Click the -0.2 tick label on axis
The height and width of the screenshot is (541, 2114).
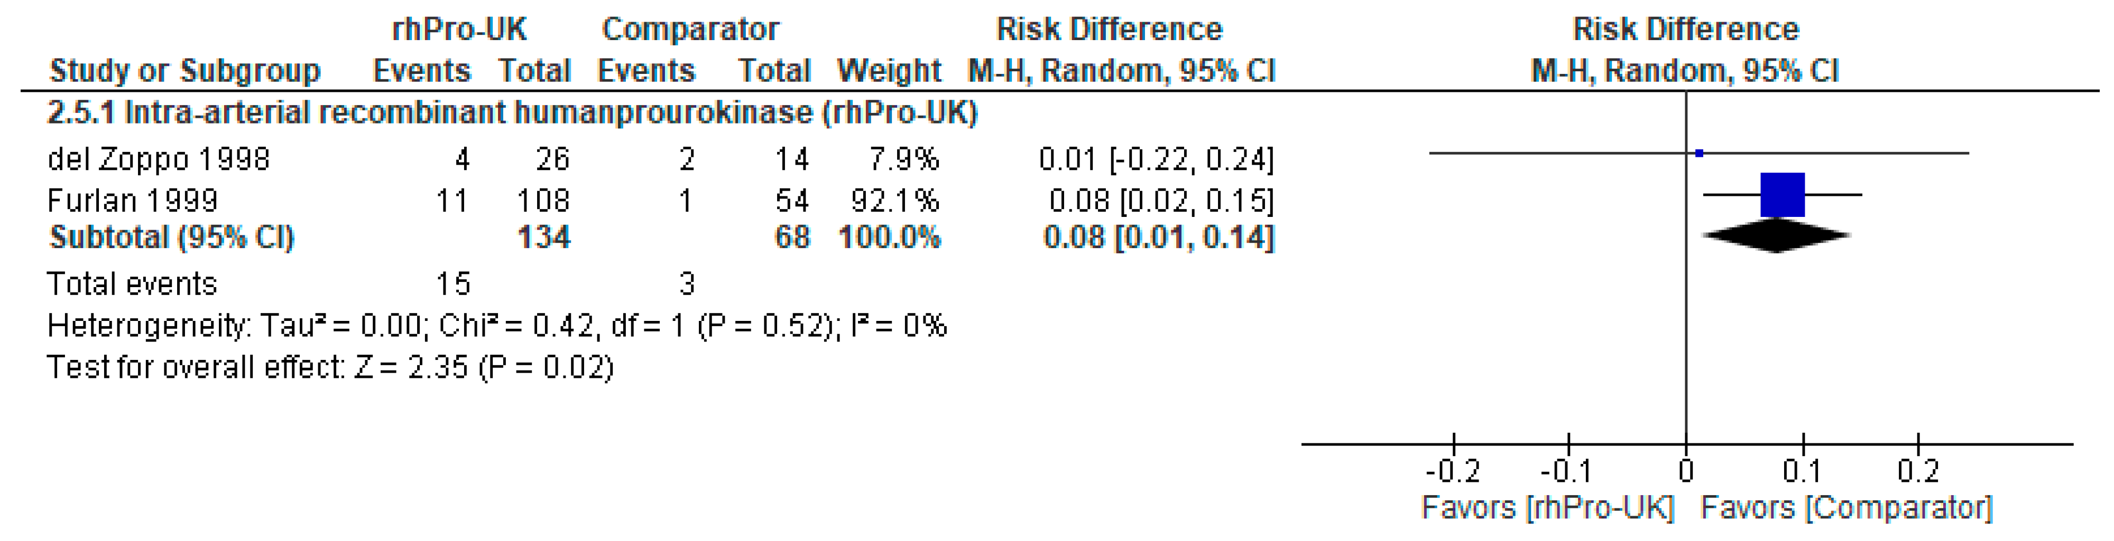(1453, 471)
